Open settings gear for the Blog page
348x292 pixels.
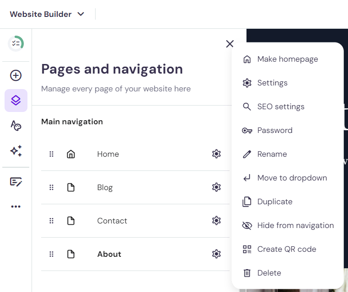coord(216,187)
